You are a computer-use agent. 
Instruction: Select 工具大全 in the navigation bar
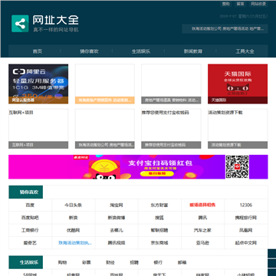tap(245, 51)
